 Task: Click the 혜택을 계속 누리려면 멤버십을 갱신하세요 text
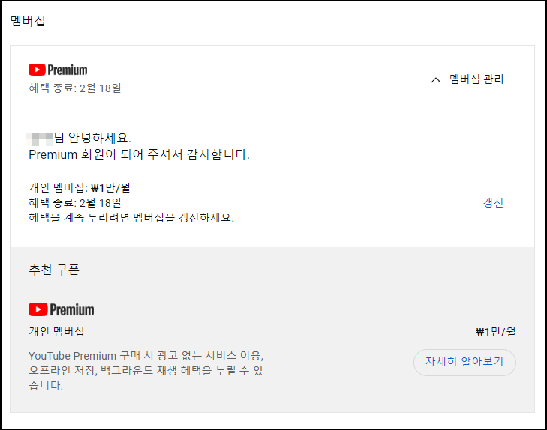coord(131,217)
